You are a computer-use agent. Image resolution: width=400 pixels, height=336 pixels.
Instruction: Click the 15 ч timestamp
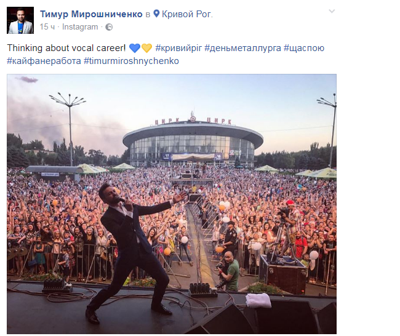click(47, 27)
